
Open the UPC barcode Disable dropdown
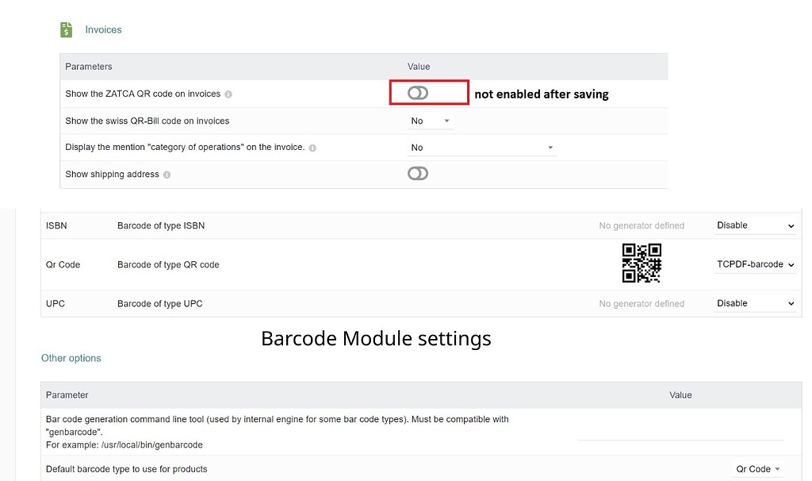(754, 303)
